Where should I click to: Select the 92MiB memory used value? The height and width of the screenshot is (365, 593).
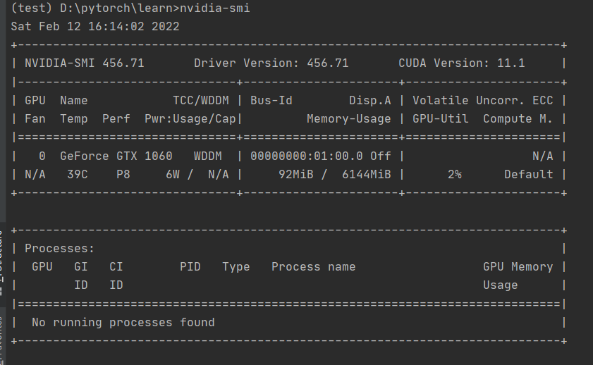coord(295,175)
